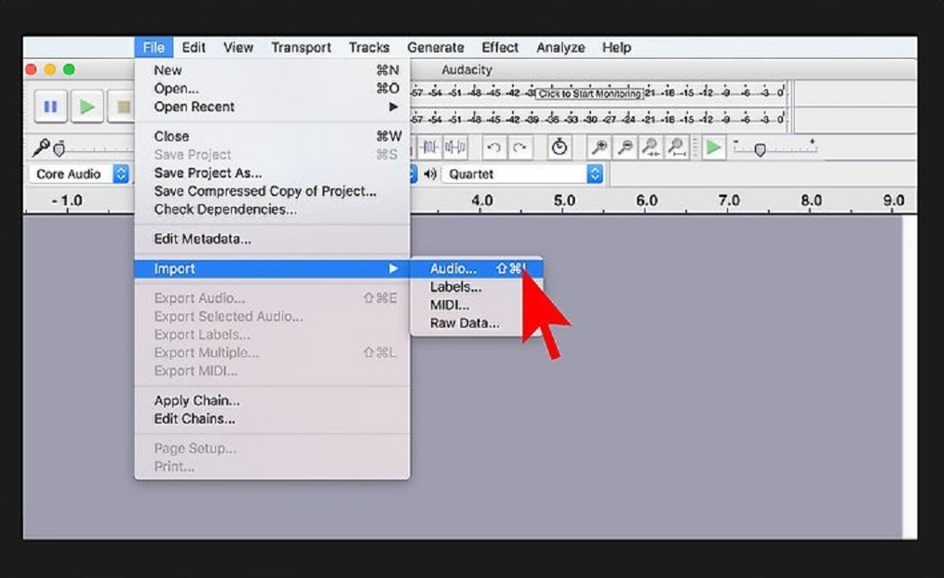This screenshot has height=578, width=944.
Task: Open the Help menu
Action: [x=617, y=48]
